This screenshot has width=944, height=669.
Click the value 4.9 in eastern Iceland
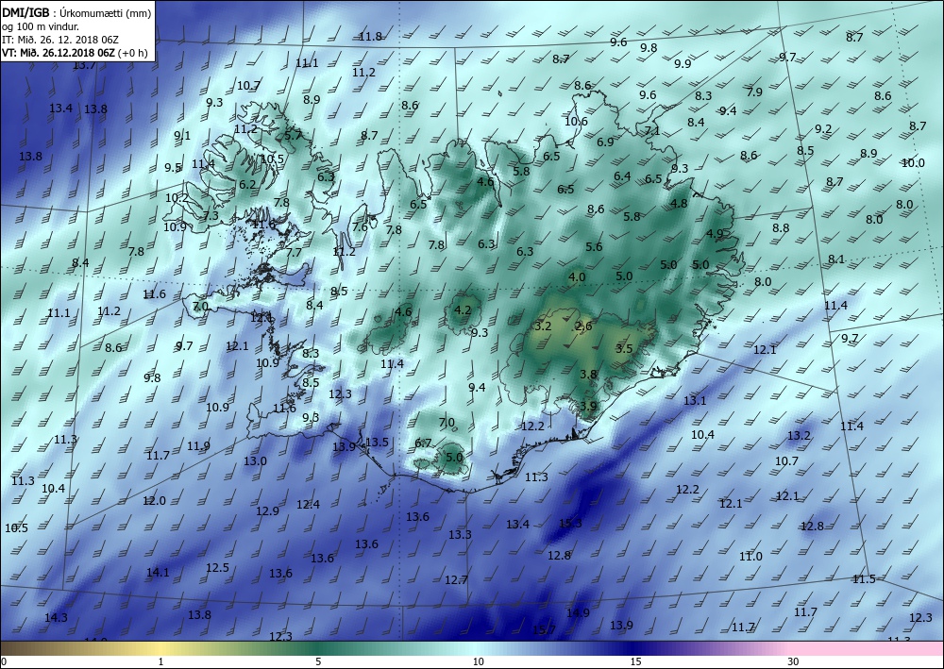715,234
